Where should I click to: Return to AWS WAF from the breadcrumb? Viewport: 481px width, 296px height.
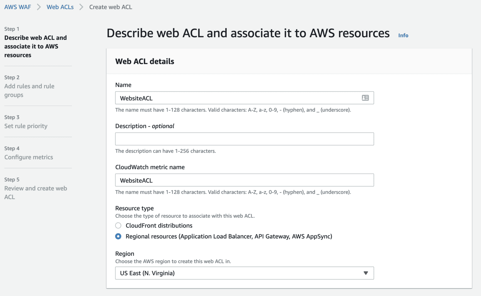(x=18, y=7)
